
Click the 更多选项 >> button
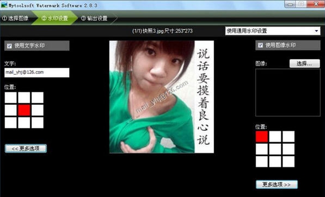click(277, 185)
